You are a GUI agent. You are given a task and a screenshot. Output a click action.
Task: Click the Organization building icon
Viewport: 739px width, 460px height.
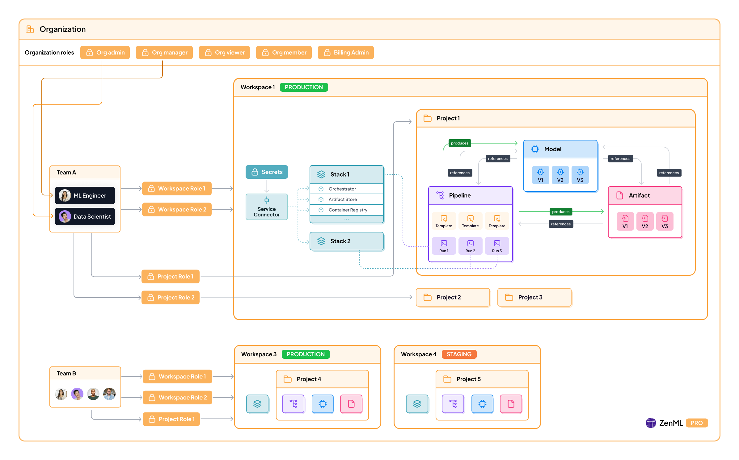(30, 29)
